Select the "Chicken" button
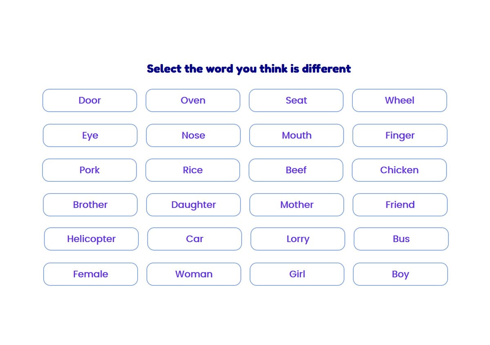 (x=399, y=170)
